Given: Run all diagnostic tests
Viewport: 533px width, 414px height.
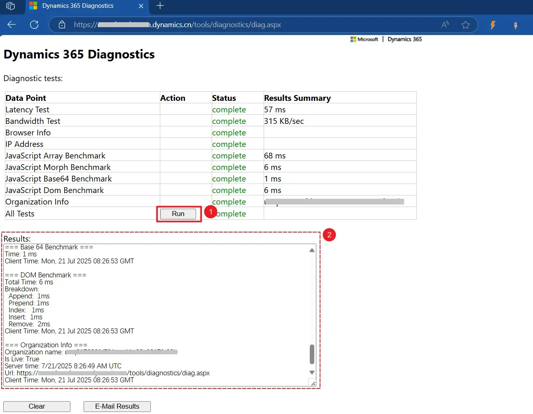Looking at the screenshot, I should click(178, 214).
